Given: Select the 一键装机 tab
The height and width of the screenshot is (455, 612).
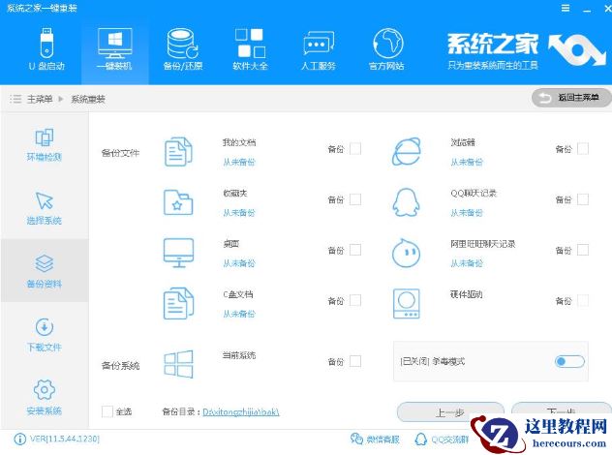Looking at the screenshot, I should [x=114, y=49].
